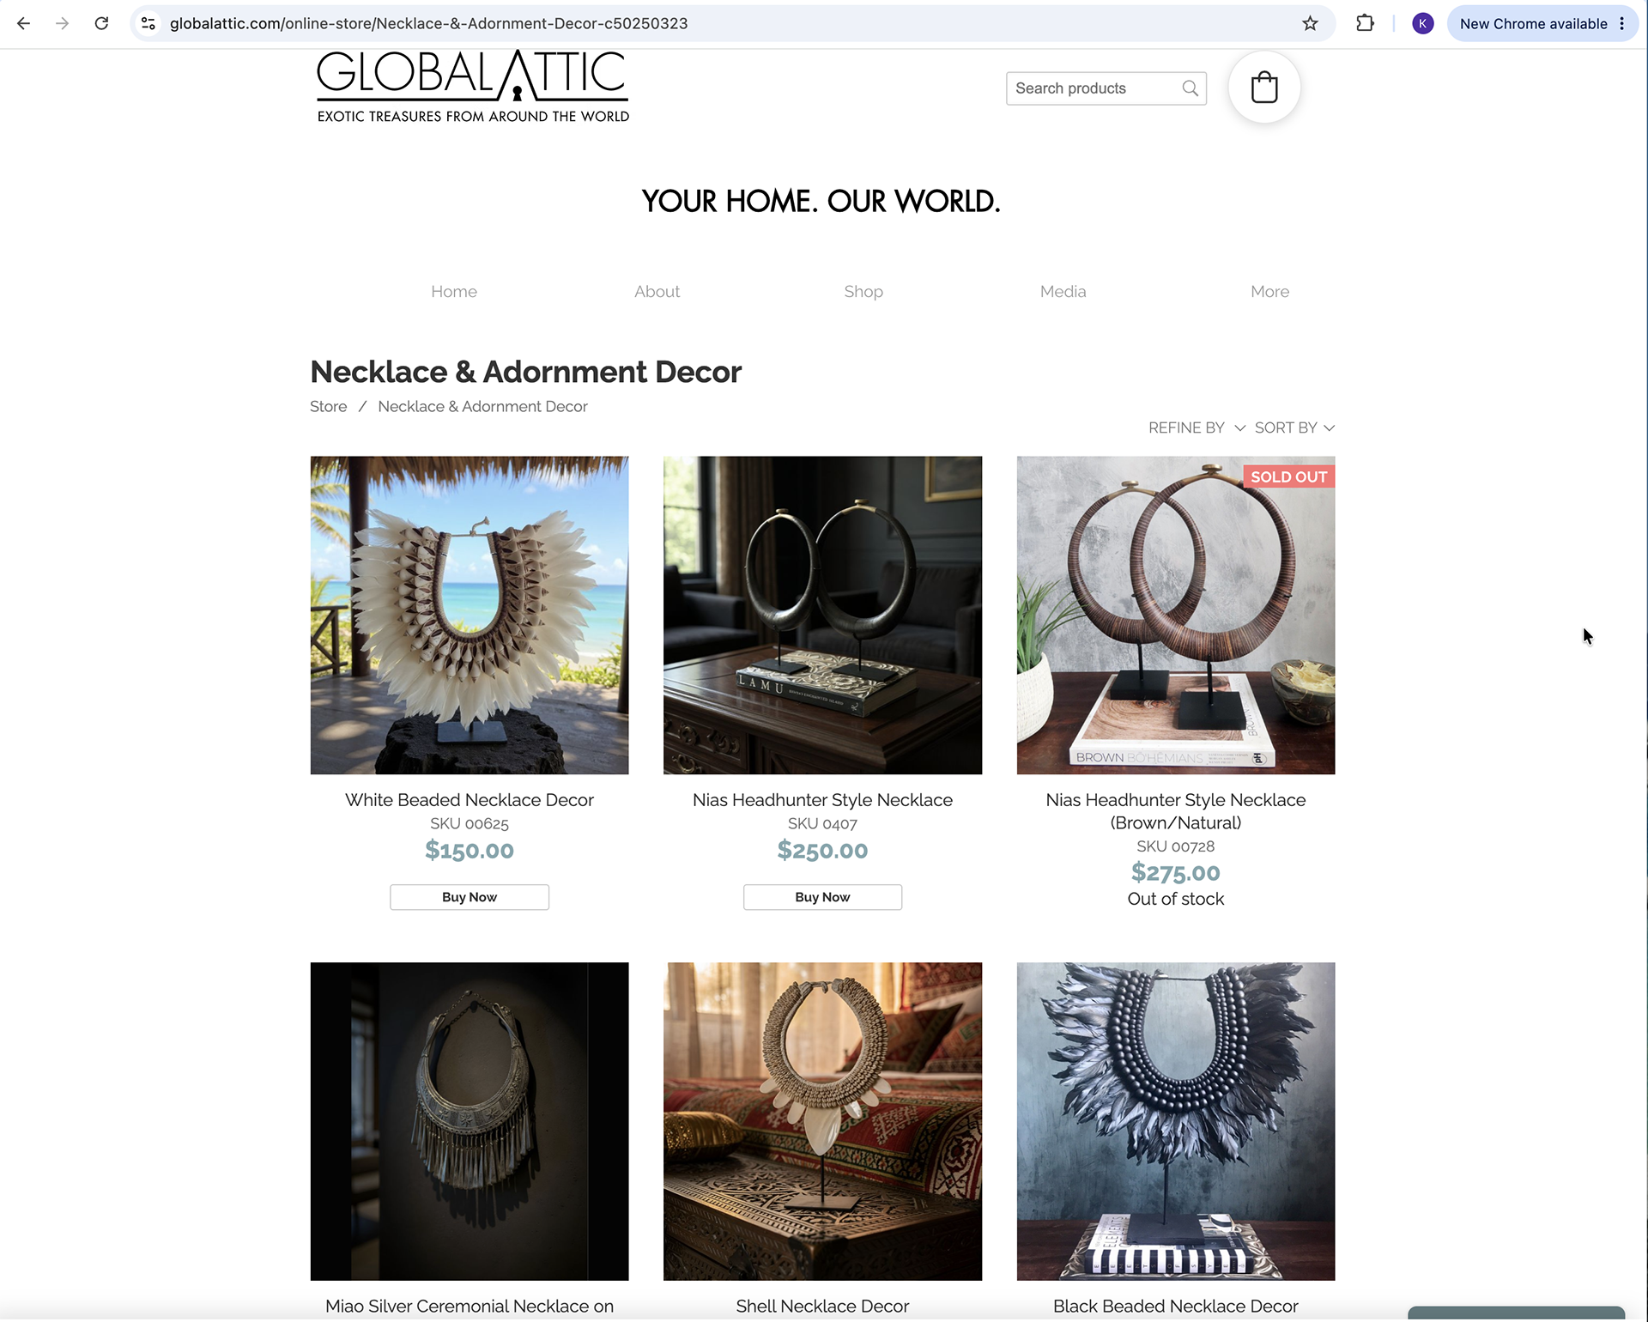Expand the More navigation menu
This screenshot has width=1648, height=1322.
[x=1269, y=292]
